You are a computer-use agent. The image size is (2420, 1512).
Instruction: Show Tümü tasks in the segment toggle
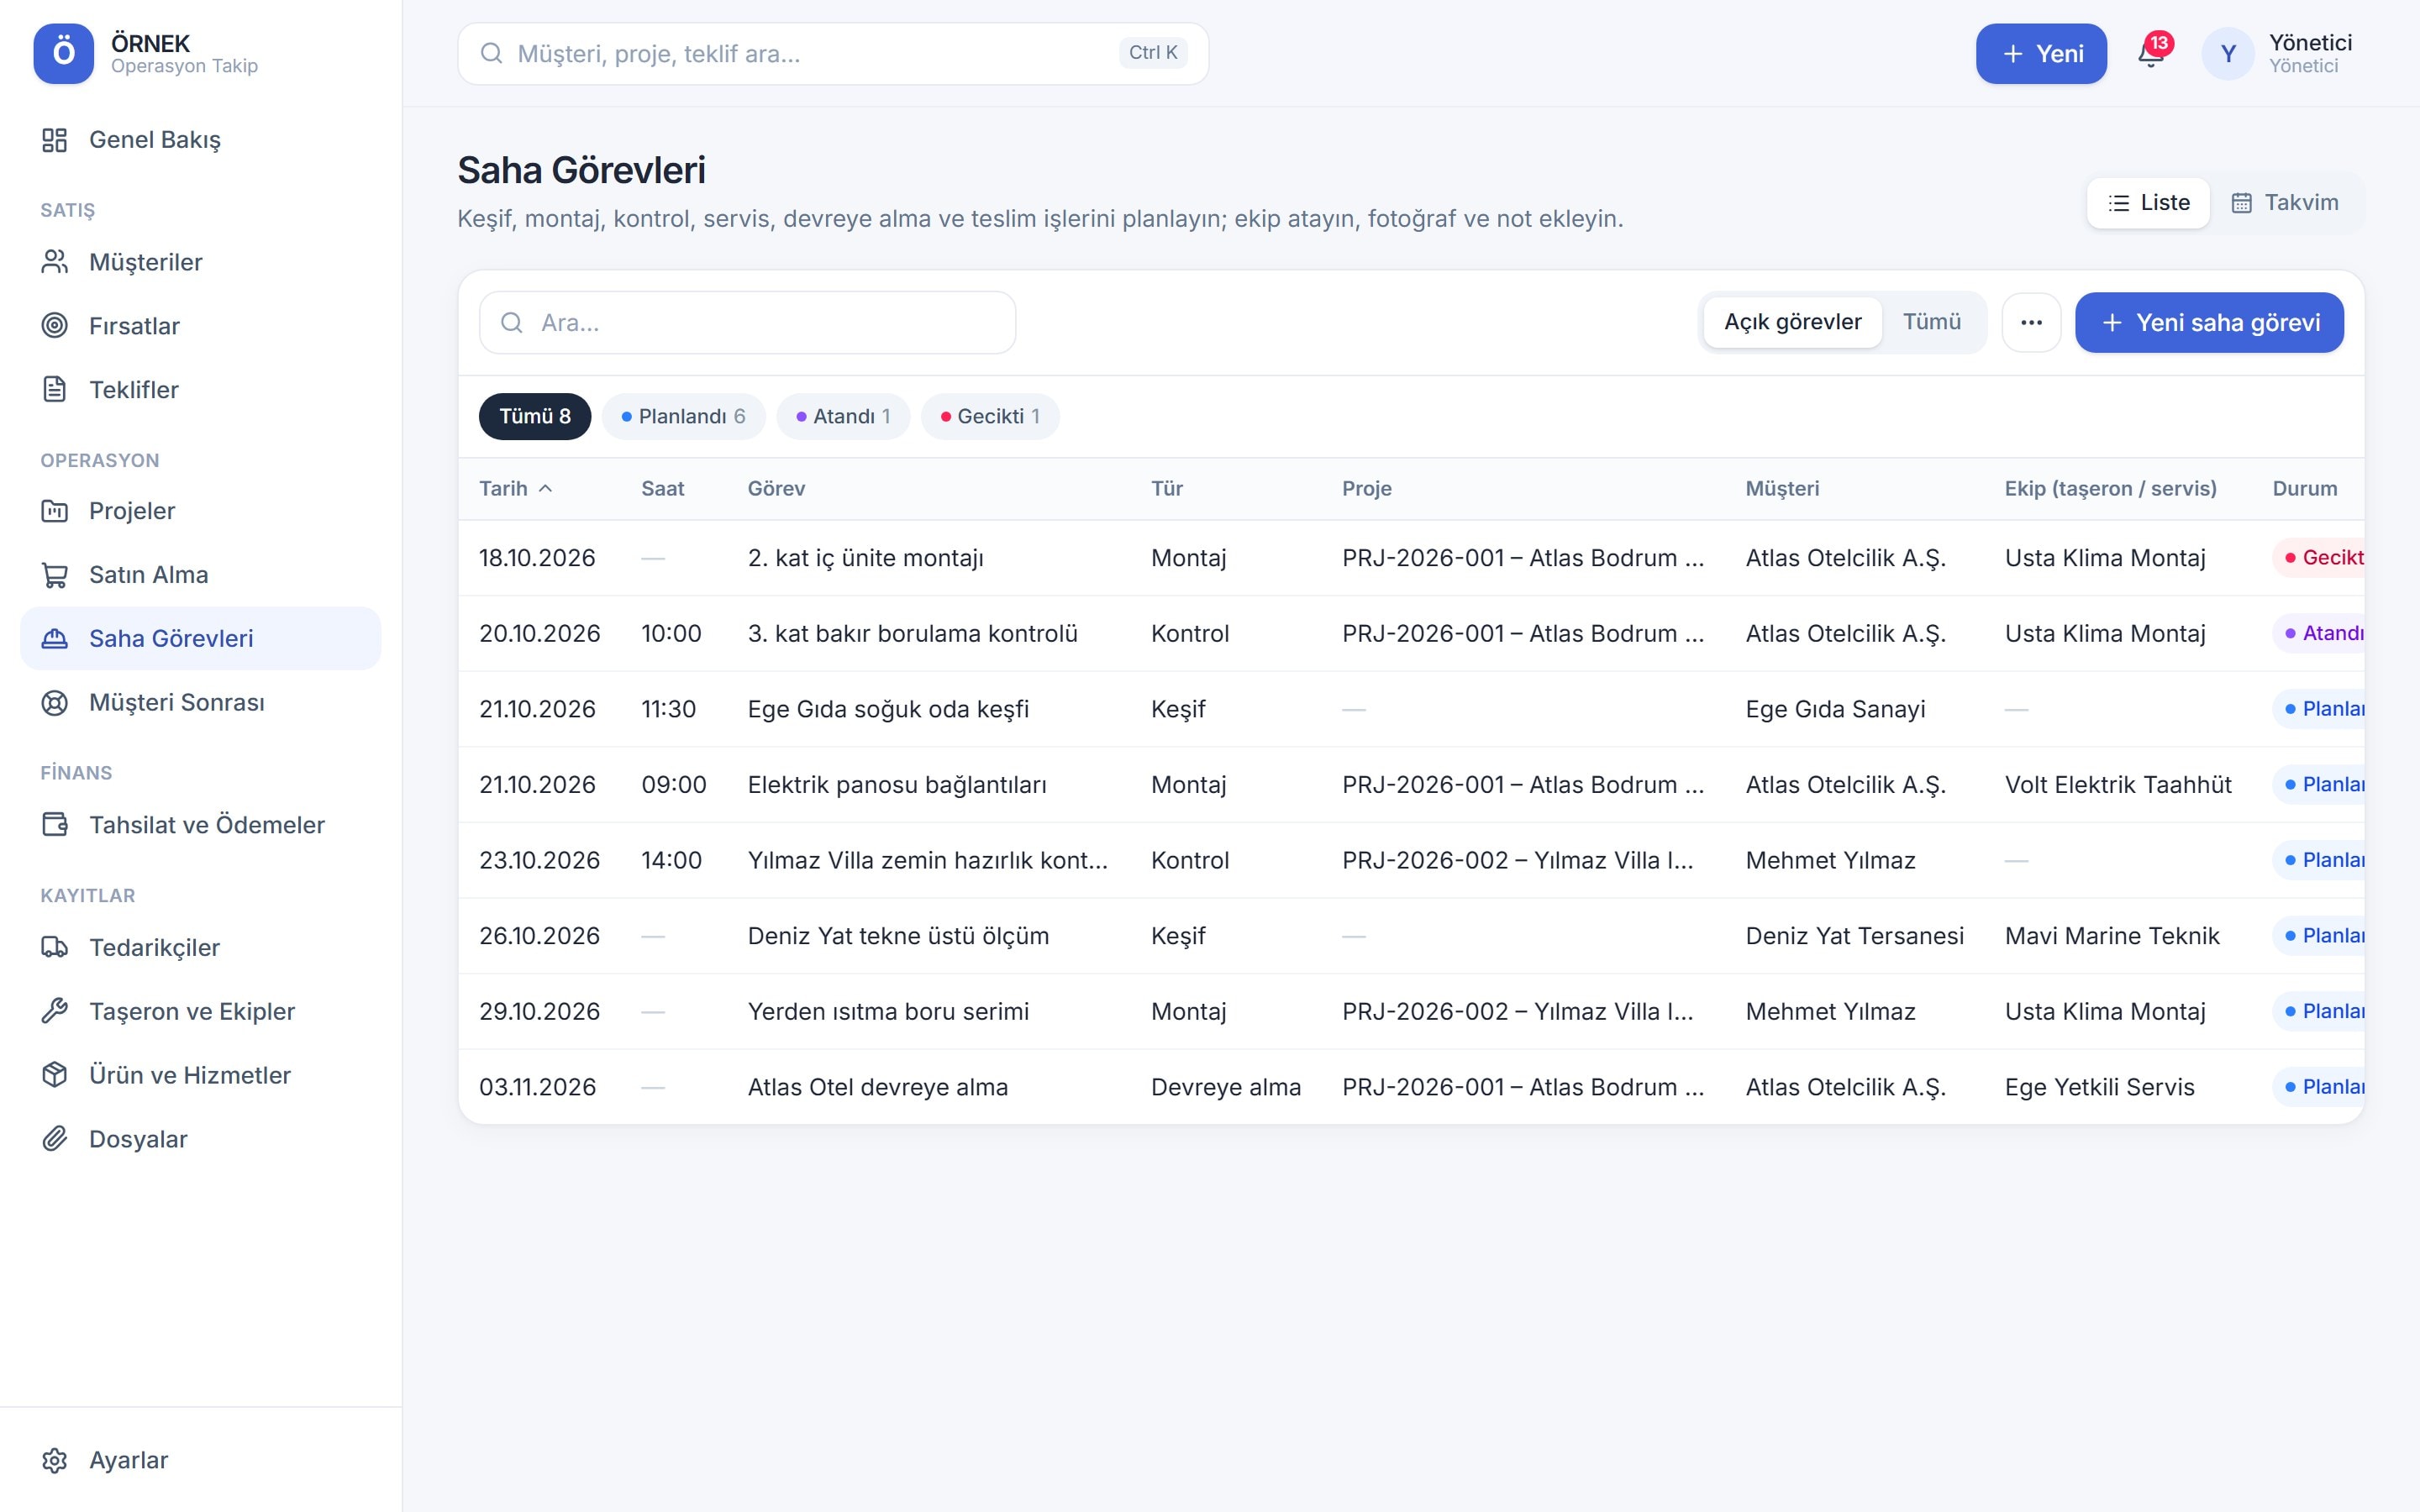[x=1931, y=322]
